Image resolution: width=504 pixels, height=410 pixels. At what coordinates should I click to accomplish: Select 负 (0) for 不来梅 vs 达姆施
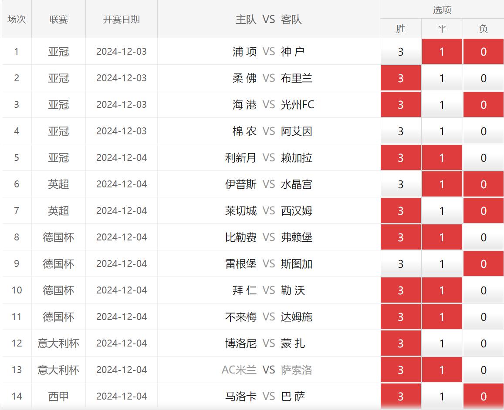point(483,317)
